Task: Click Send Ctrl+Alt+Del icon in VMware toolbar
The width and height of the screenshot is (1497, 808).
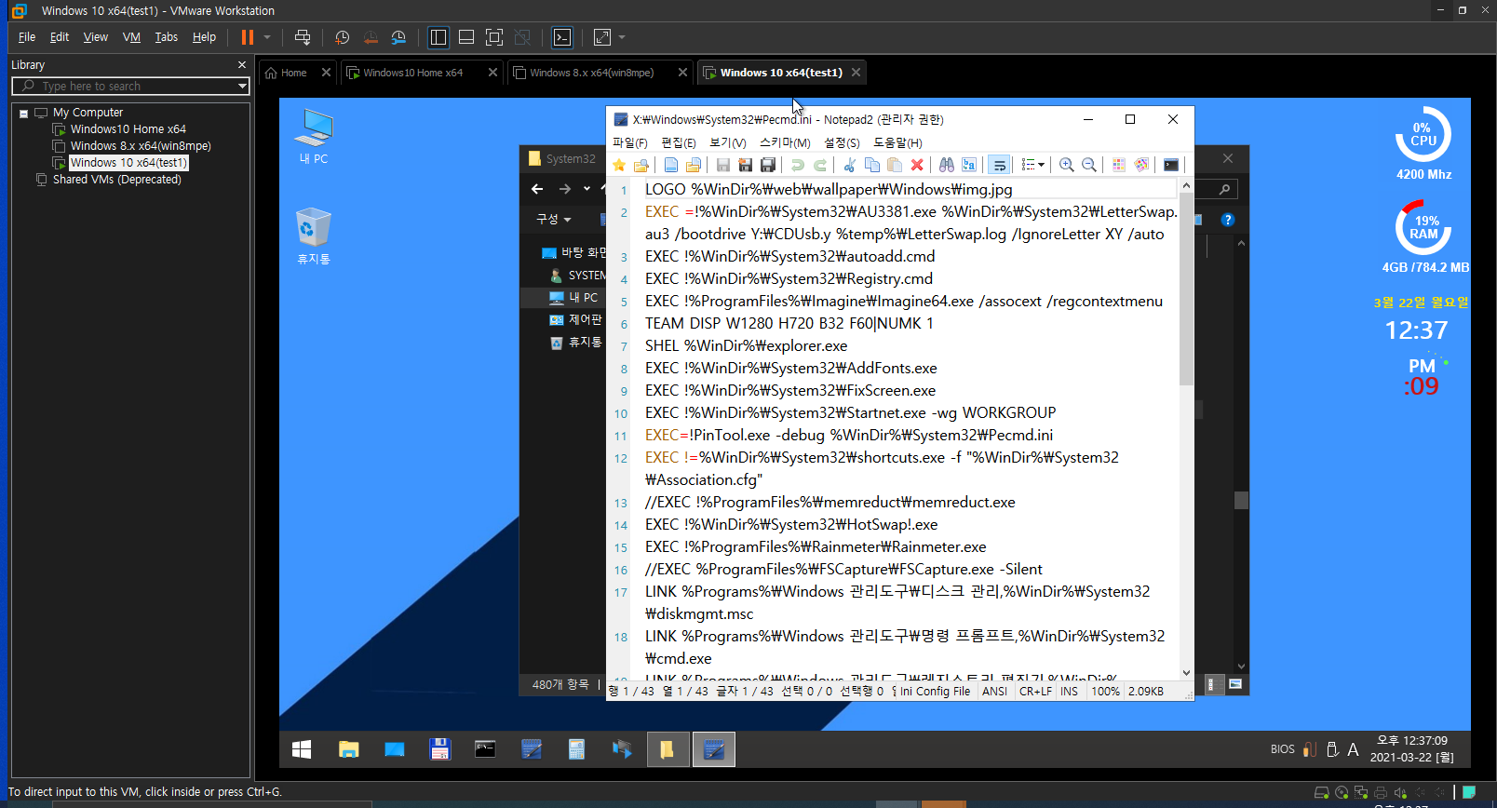Action: pos(303,37)
